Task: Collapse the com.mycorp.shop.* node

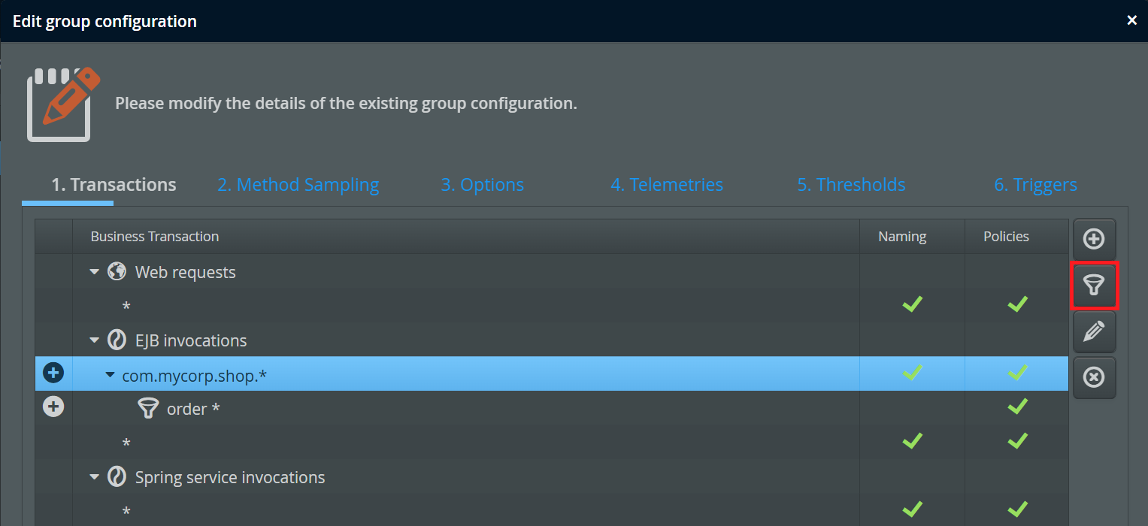Action: [x=110, y=374]
